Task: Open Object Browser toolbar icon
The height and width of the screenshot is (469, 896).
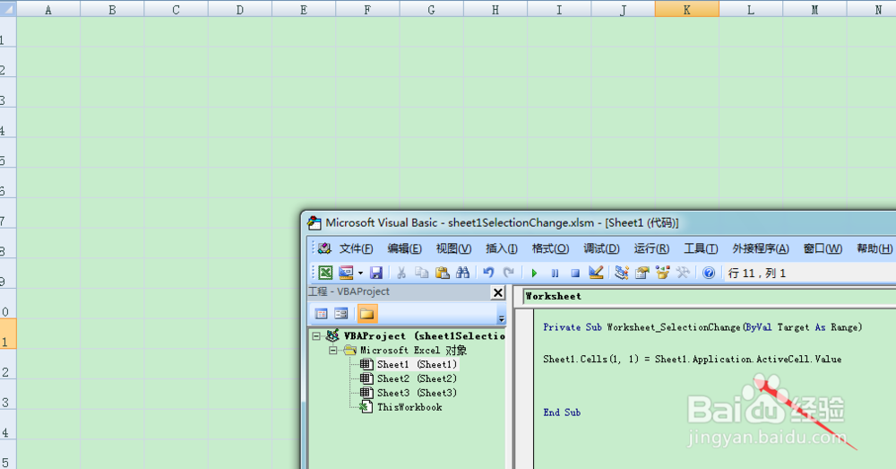Action: point(663,273)
